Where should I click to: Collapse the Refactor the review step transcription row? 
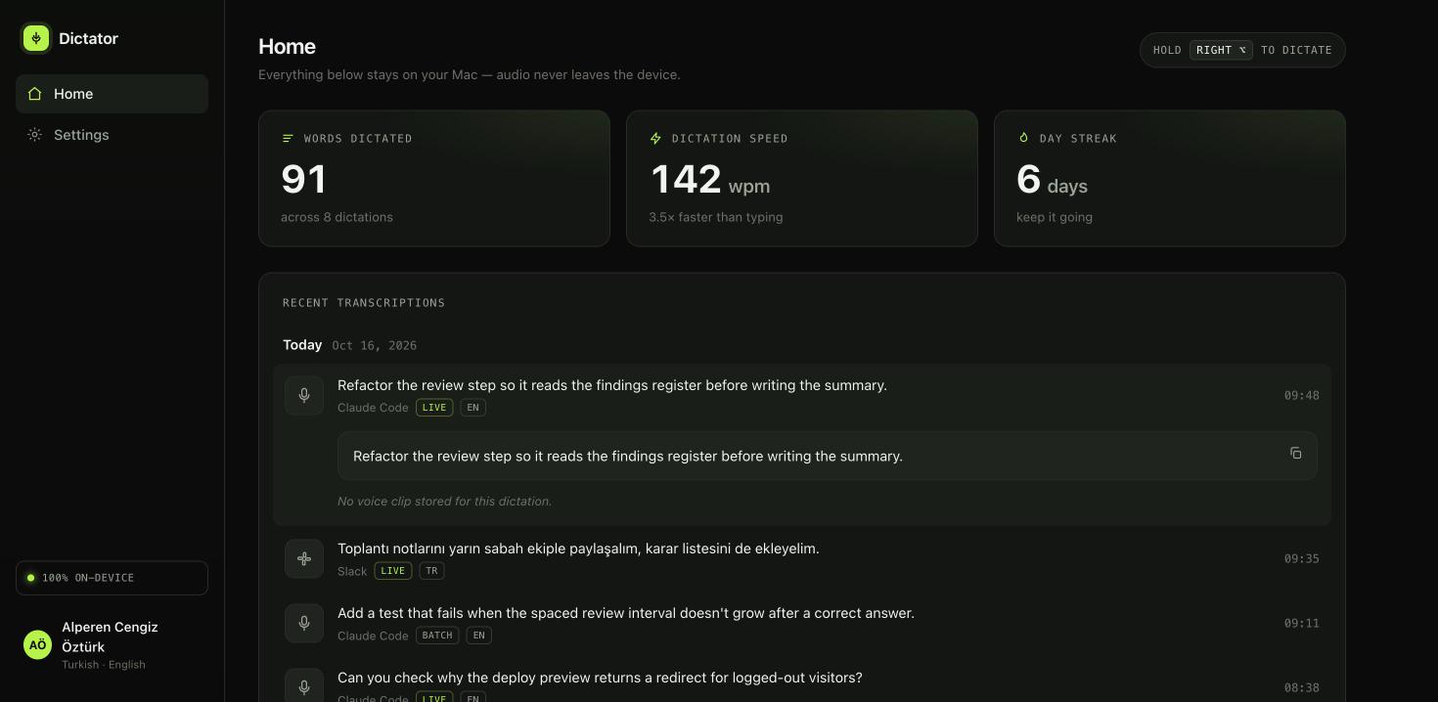pos(802,395)
